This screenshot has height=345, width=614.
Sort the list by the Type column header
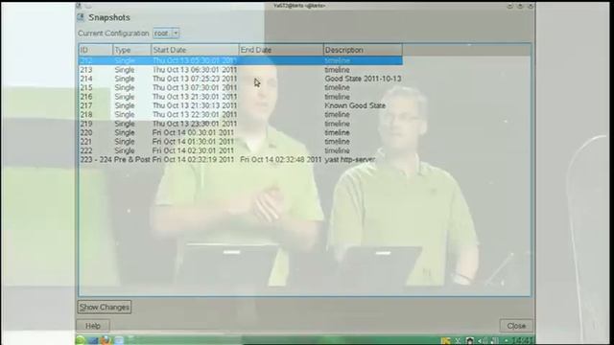click(x=131, y=50)
